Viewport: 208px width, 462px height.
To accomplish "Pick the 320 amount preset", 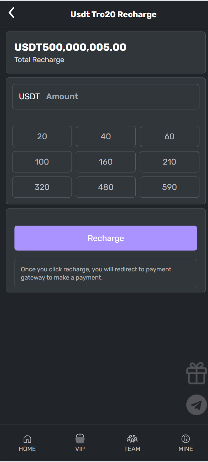I will [42, 187].
